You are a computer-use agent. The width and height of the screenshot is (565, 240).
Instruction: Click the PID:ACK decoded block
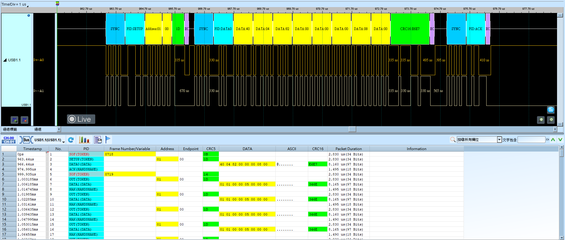(x=476, y=29)
